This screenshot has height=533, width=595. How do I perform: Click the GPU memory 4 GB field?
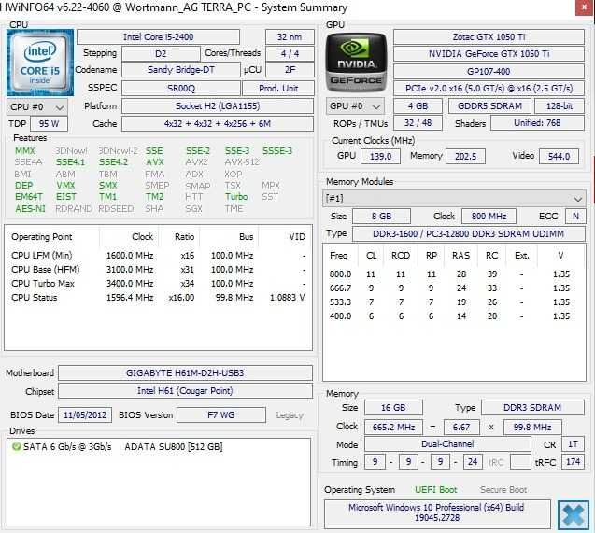[x=418, y=106]
